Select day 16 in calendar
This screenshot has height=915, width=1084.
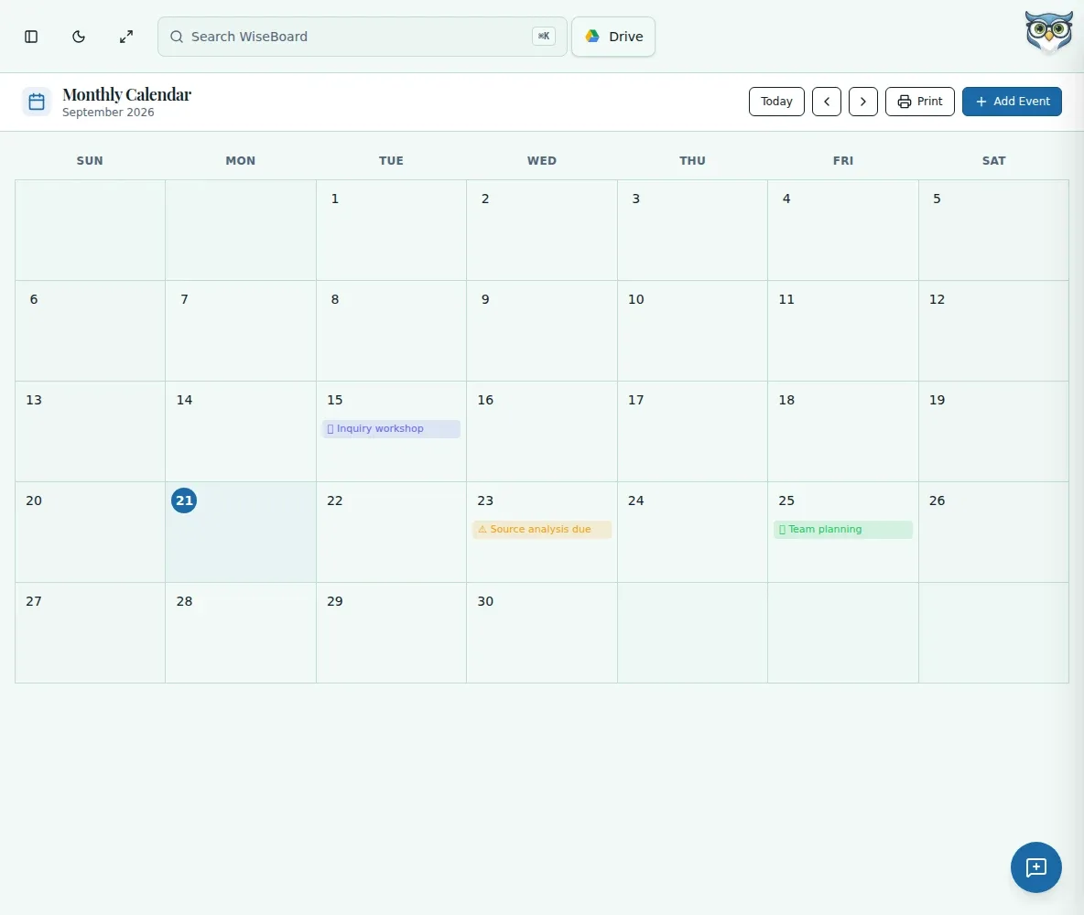(542, 431)
